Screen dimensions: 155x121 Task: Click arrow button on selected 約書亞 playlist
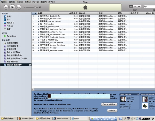30,65
